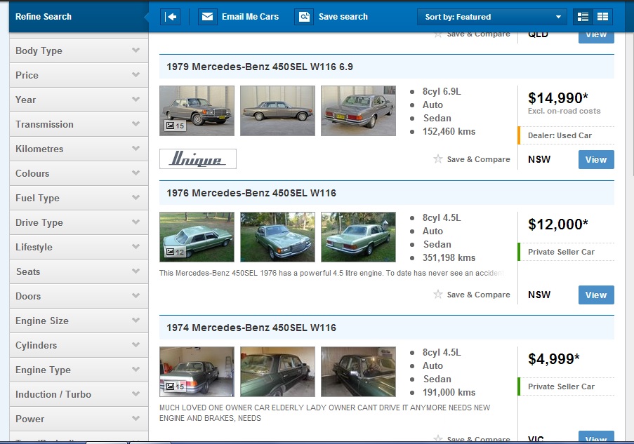Open photo count icon on 1976 Mercedes
The height and width of the screenshot is (444, 634).
(175, 252)
